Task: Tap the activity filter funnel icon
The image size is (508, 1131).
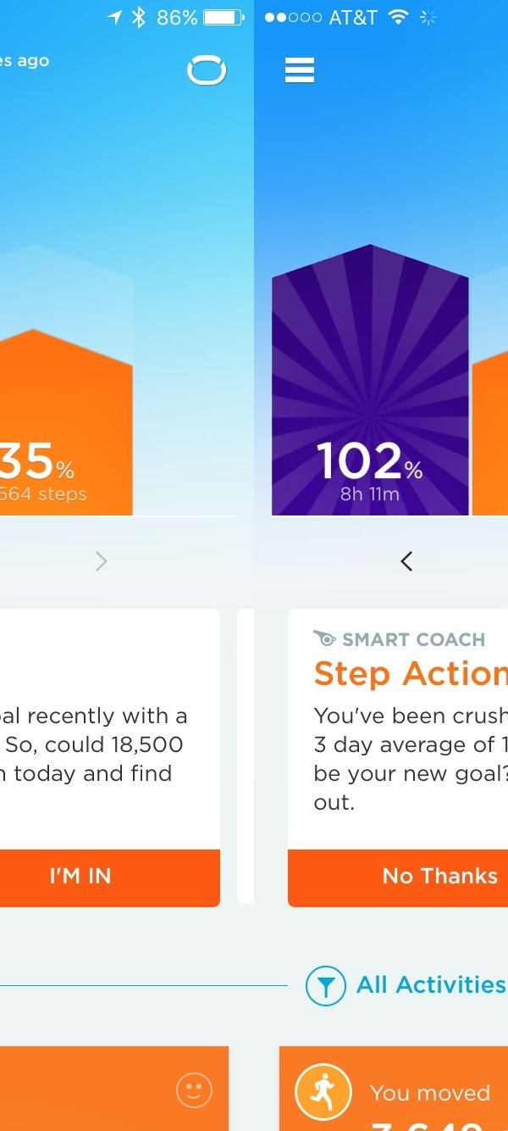Action: (326, 986)
